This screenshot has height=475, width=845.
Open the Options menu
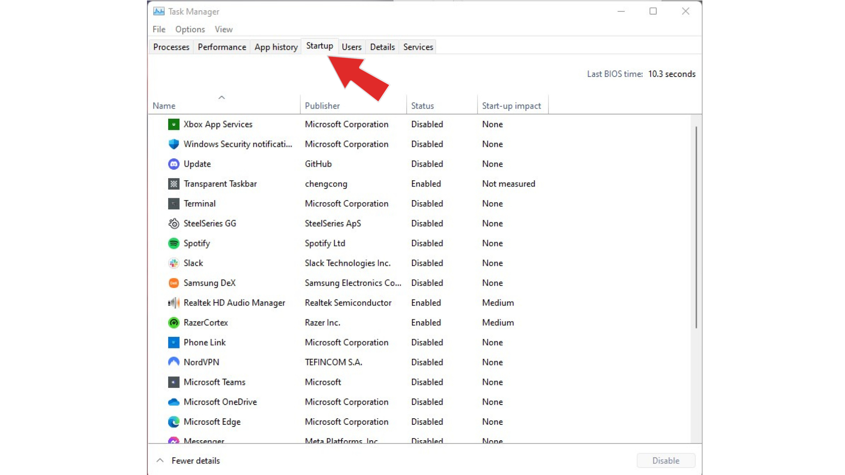[x=190, y=29]
